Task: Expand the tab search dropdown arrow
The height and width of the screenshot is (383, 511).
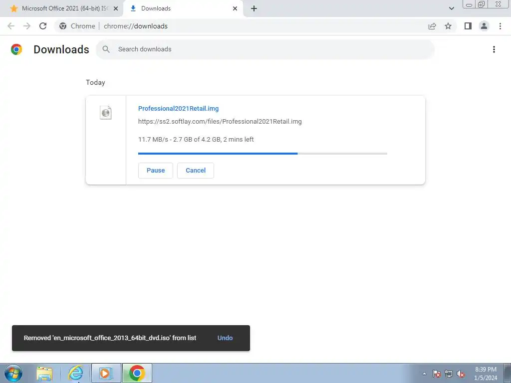Action: (451, 8)
